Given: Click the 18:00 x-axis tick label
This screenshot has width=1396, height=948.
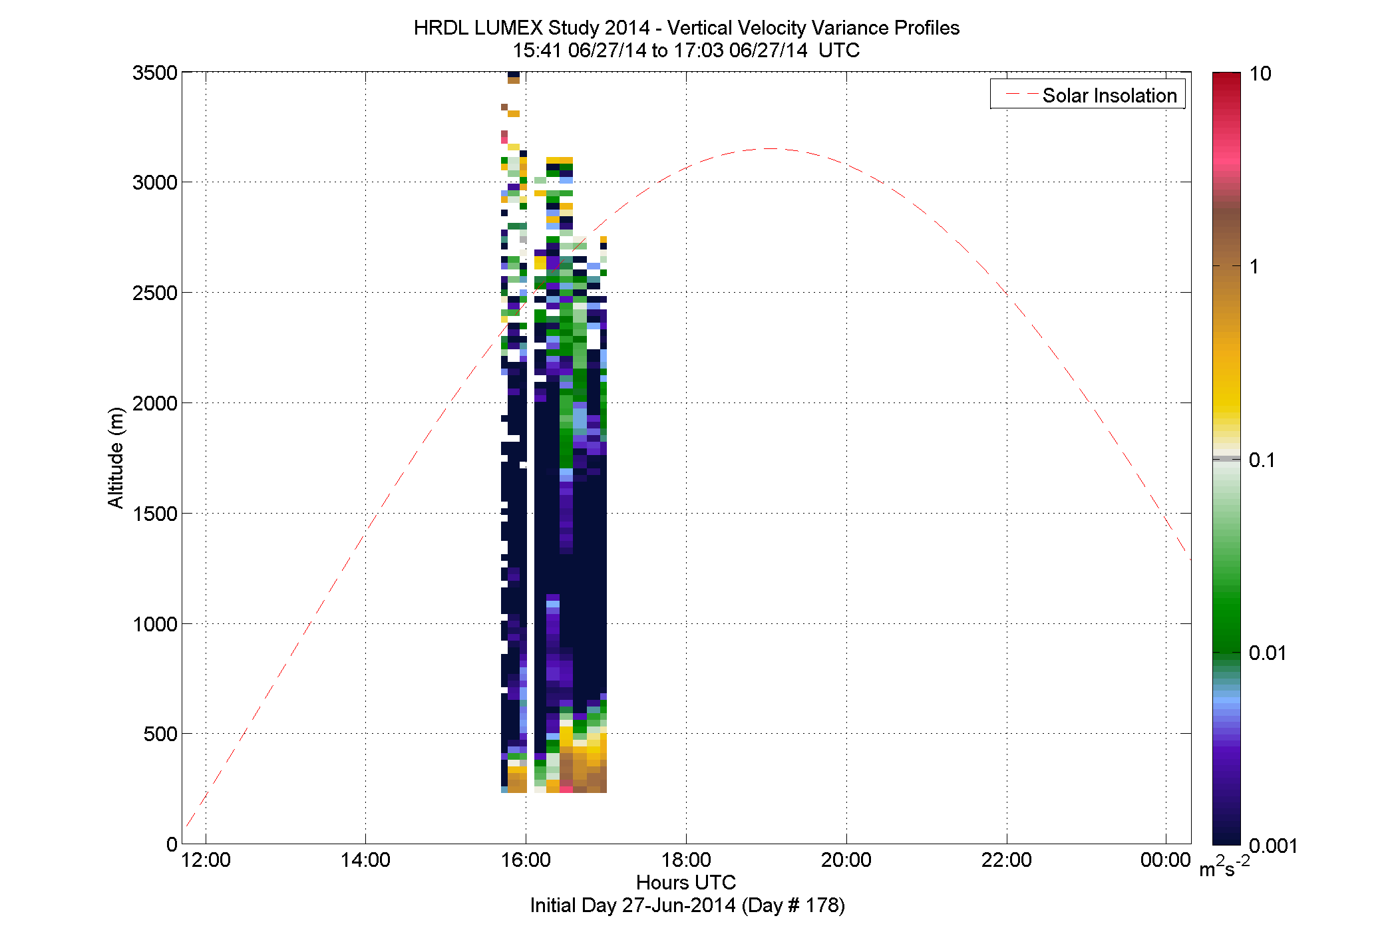Looking at the screenshot, I should [686, 860].
